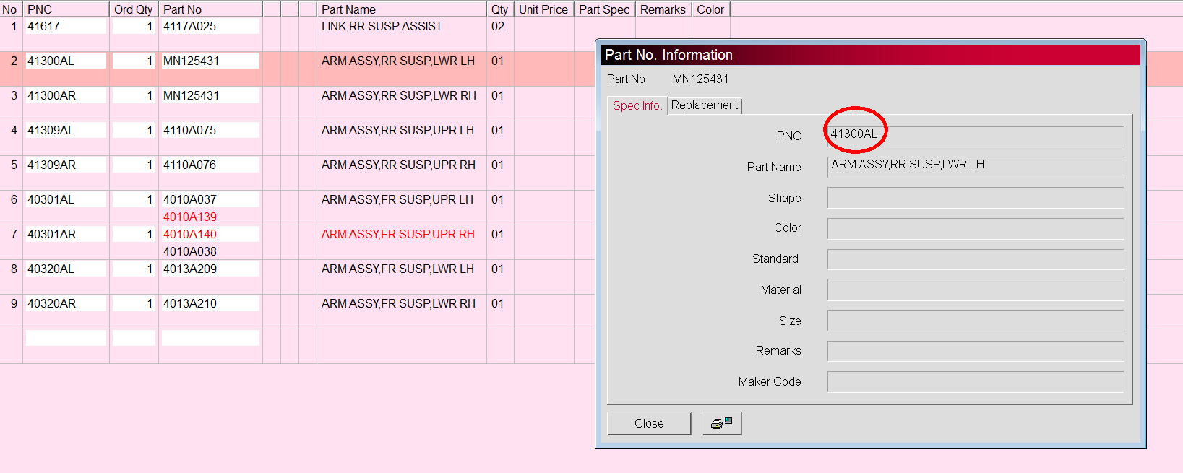
Task: Click the red part number 4010A139
Action: pyautogui.click(x=190, y=217)
